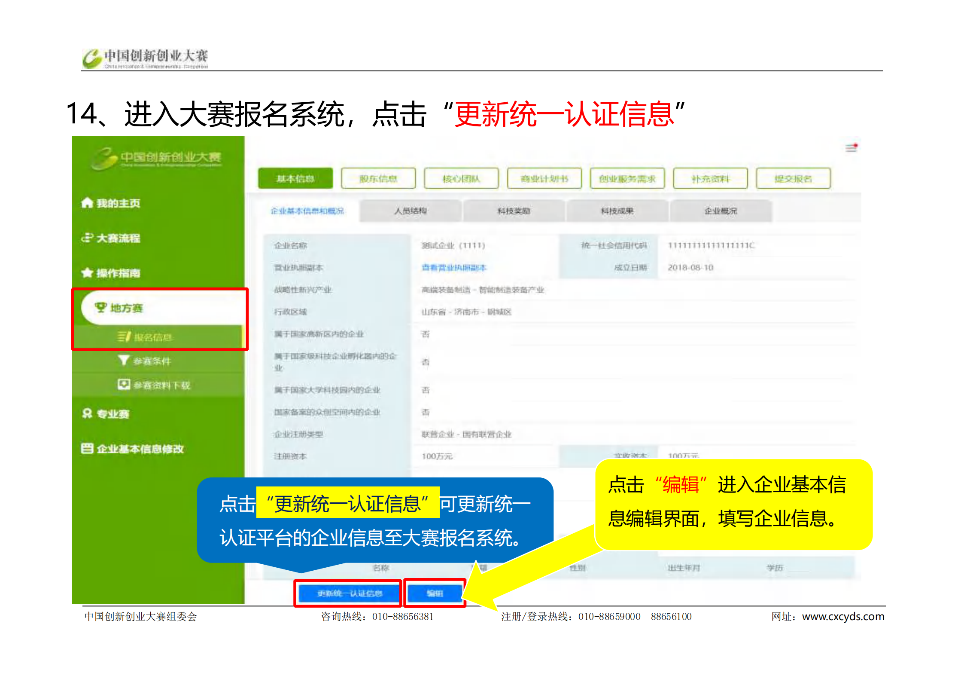Open the notification menu icon top right

[851, 148]
